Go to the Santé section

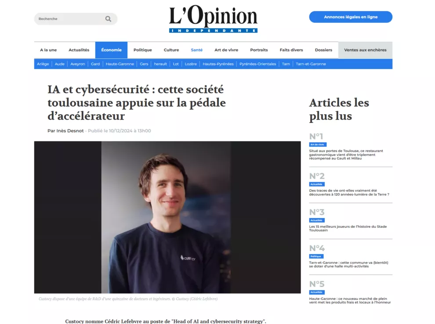pyautogui.click(x=197, y=50)
